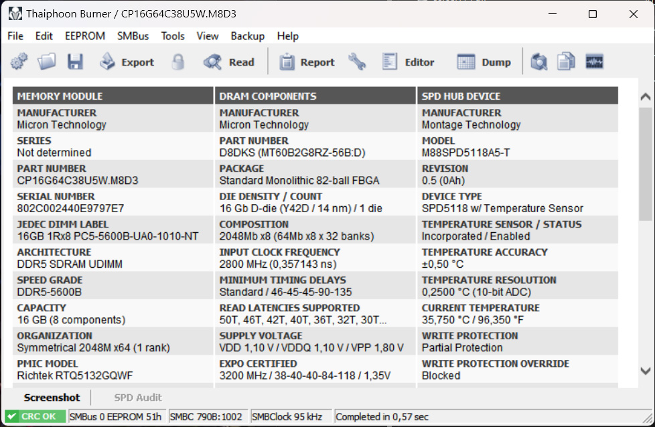Click the Read toolbar button
The height and width of the screenshot is (427, 655).
[x=229, y=62]
